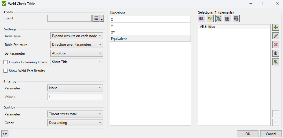This screenshot has width=283, height=138.
Task: Click the number format button at bottom-left
Action: click(x=5, y=133)
